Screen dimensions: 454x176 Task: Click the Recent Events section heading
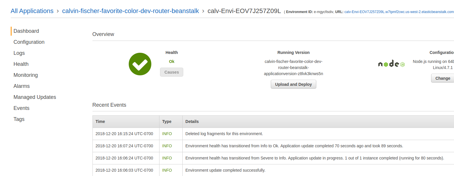109,105
